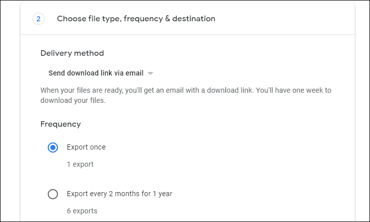
Task: Click the "Delivery method" section label
Action: coord(72,53)
